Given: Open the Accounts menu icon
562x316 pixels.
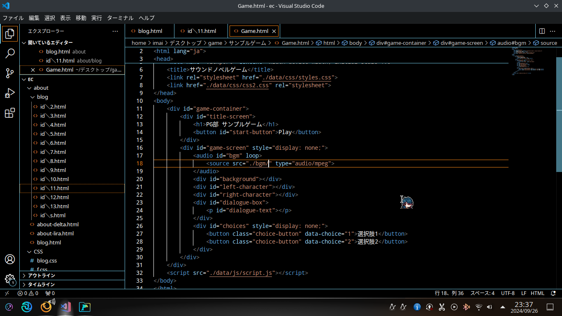Looking at the screenshot, I should coord(10,259).
